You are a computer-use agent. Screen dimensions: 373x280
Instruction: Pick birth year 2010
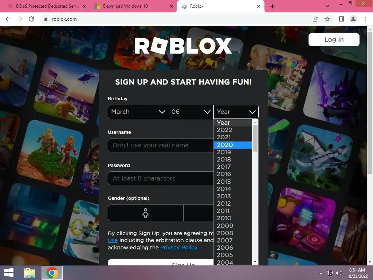(233, 218)
